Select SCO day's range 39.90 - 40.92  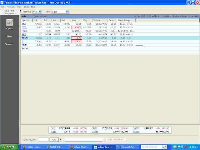[126, 34]
